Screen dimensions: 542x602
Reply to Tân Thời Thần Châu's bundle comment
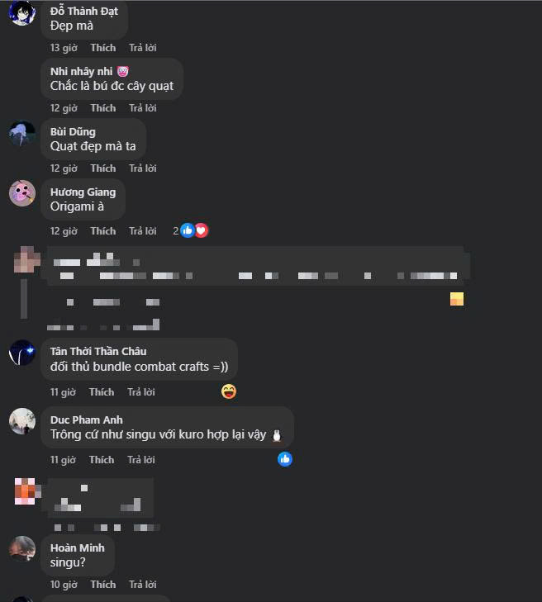pyautogui.click(x=141, y=392)
